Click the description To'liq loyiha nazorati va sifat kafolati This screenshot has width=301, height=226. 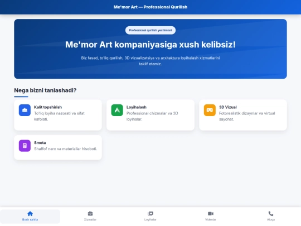pos(59,116)
